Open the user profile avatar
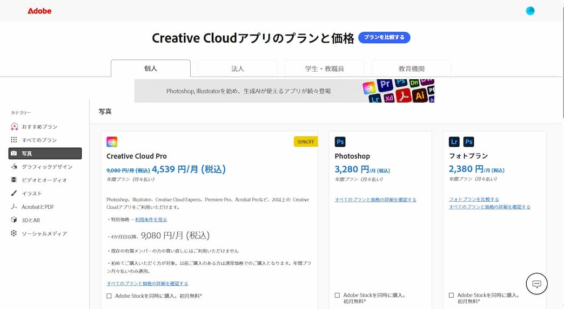Image resolution: width=564 pixels, height=309 pixels. (x=530, y=11)
